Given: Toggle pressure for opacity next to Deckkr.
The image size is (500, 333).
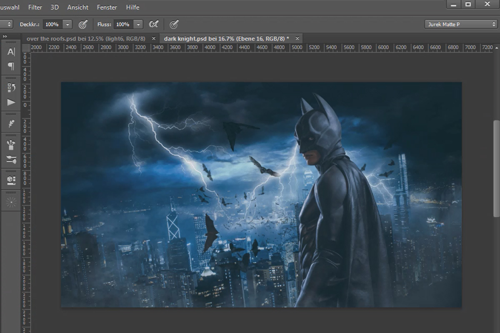Looking at the screenshot, I should point(83,25).
